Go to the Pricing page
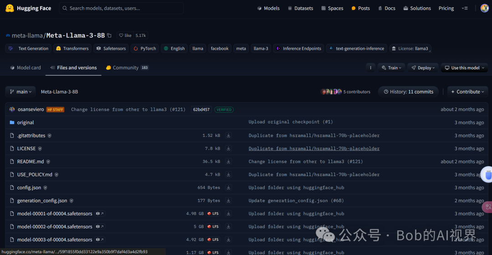 click(446, 8)
